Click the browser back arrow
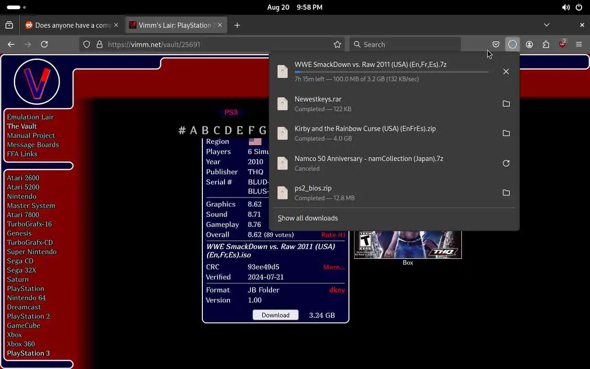The width and height of the screenshot is (590, 369). click(x=11, y=44)
